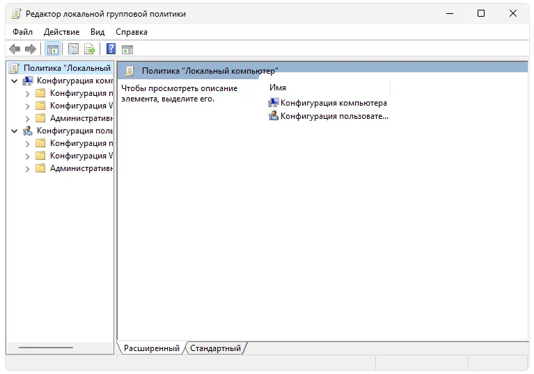Click computer icon beside Конфигурация компьютера in list
Image resolution: width=534 pixels, height=374 pixels.
pos(273,102)
